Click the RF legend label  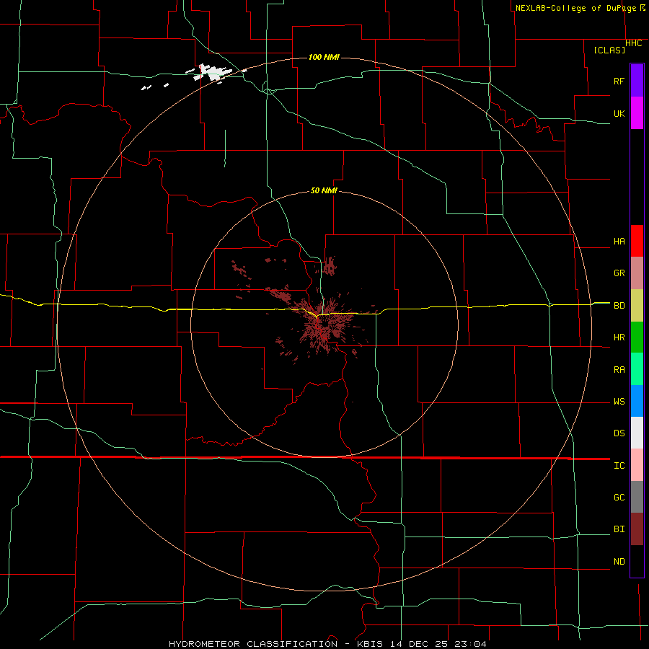click(619, 81)
